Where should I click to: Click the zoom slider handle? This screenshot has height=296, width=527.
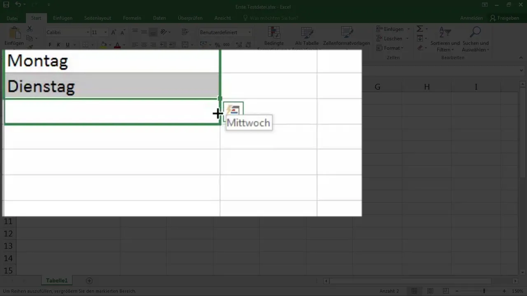point(484,291)
